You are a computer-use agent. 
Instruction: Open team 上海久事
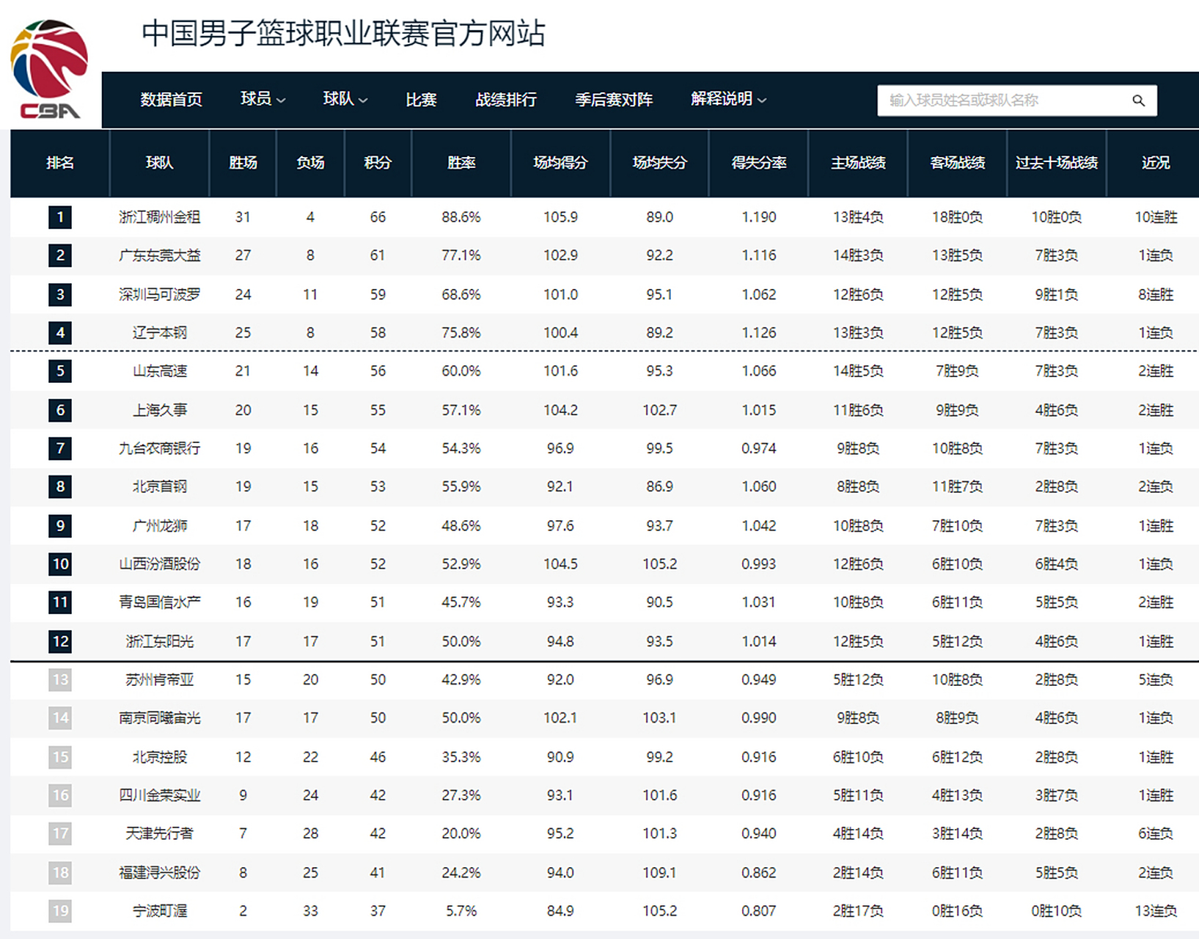pos(160,410)
